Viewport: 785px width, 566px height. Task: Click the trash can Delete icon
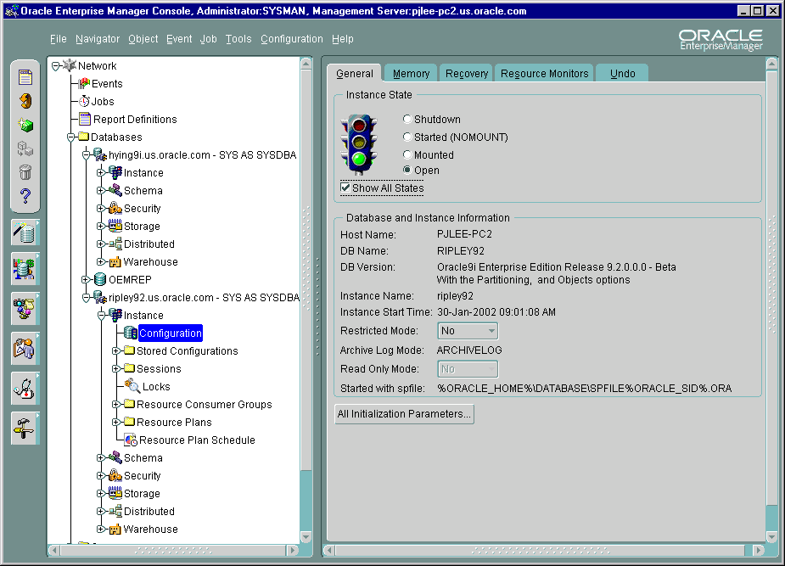pos(25,171)
